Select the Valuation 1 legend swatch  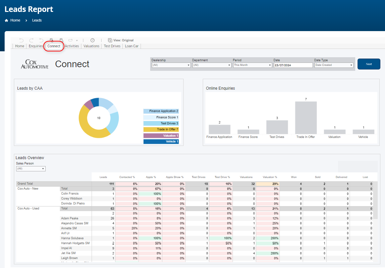[x=161, y=136]
